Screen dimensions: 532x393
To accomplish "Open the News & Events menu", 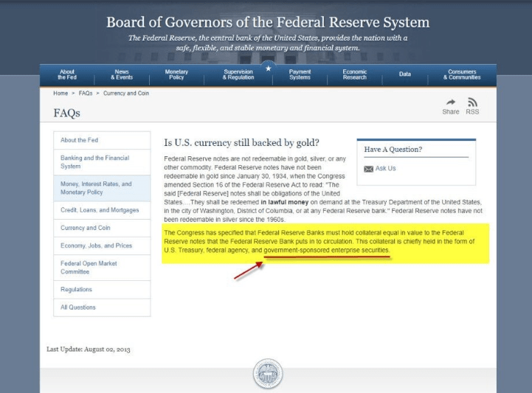I will 122,74.
